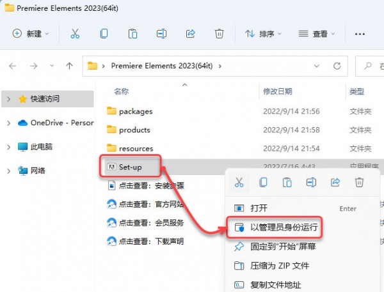Select the 点击查看：下载声明 shortcut
Image resolution: width=384 pixels, height=292 pixels.
145,242
